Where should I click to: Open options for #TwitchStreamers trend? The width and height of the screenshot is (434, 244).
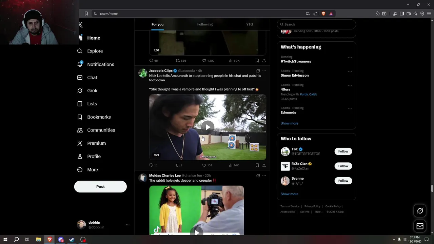[350, 58]
